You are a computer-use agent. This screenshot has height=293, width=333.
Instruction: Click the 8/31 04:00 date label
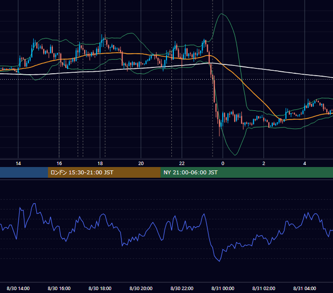point(305,288)
